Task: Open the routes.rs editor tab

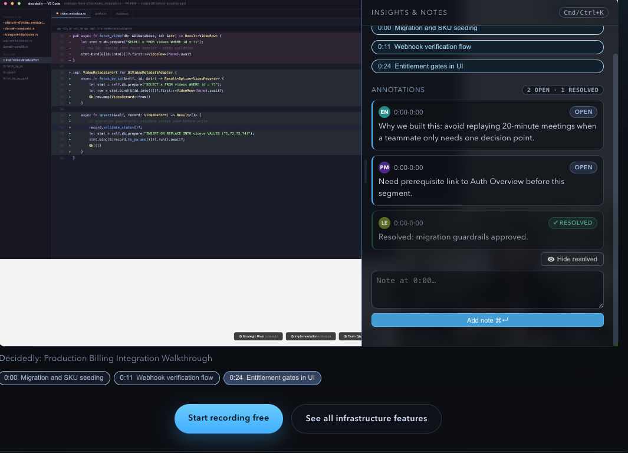Action: coord(121,13)
